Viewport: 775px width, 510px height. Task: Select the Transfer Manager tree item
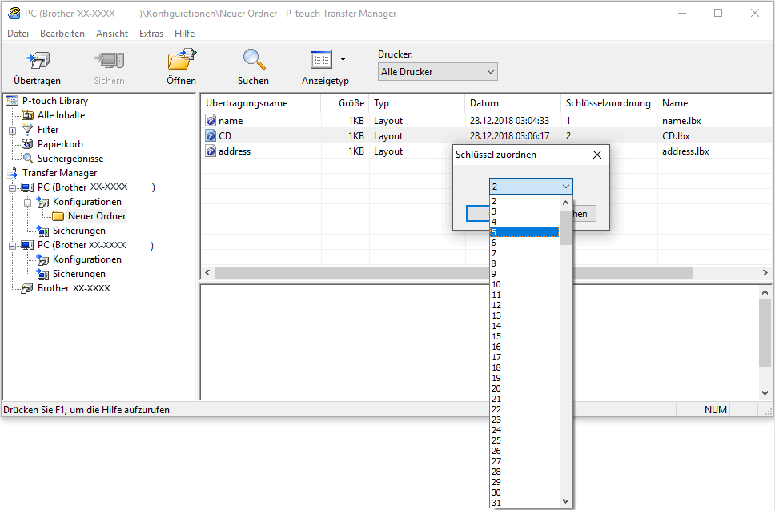pos(60,173)
